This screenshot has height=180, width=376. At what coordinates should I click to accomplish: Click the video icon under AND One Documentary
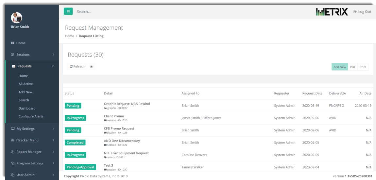(105, 145)
